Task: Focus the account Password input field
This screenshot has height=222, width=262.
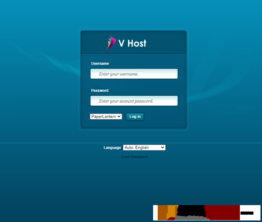Action: tap(134, 101)
